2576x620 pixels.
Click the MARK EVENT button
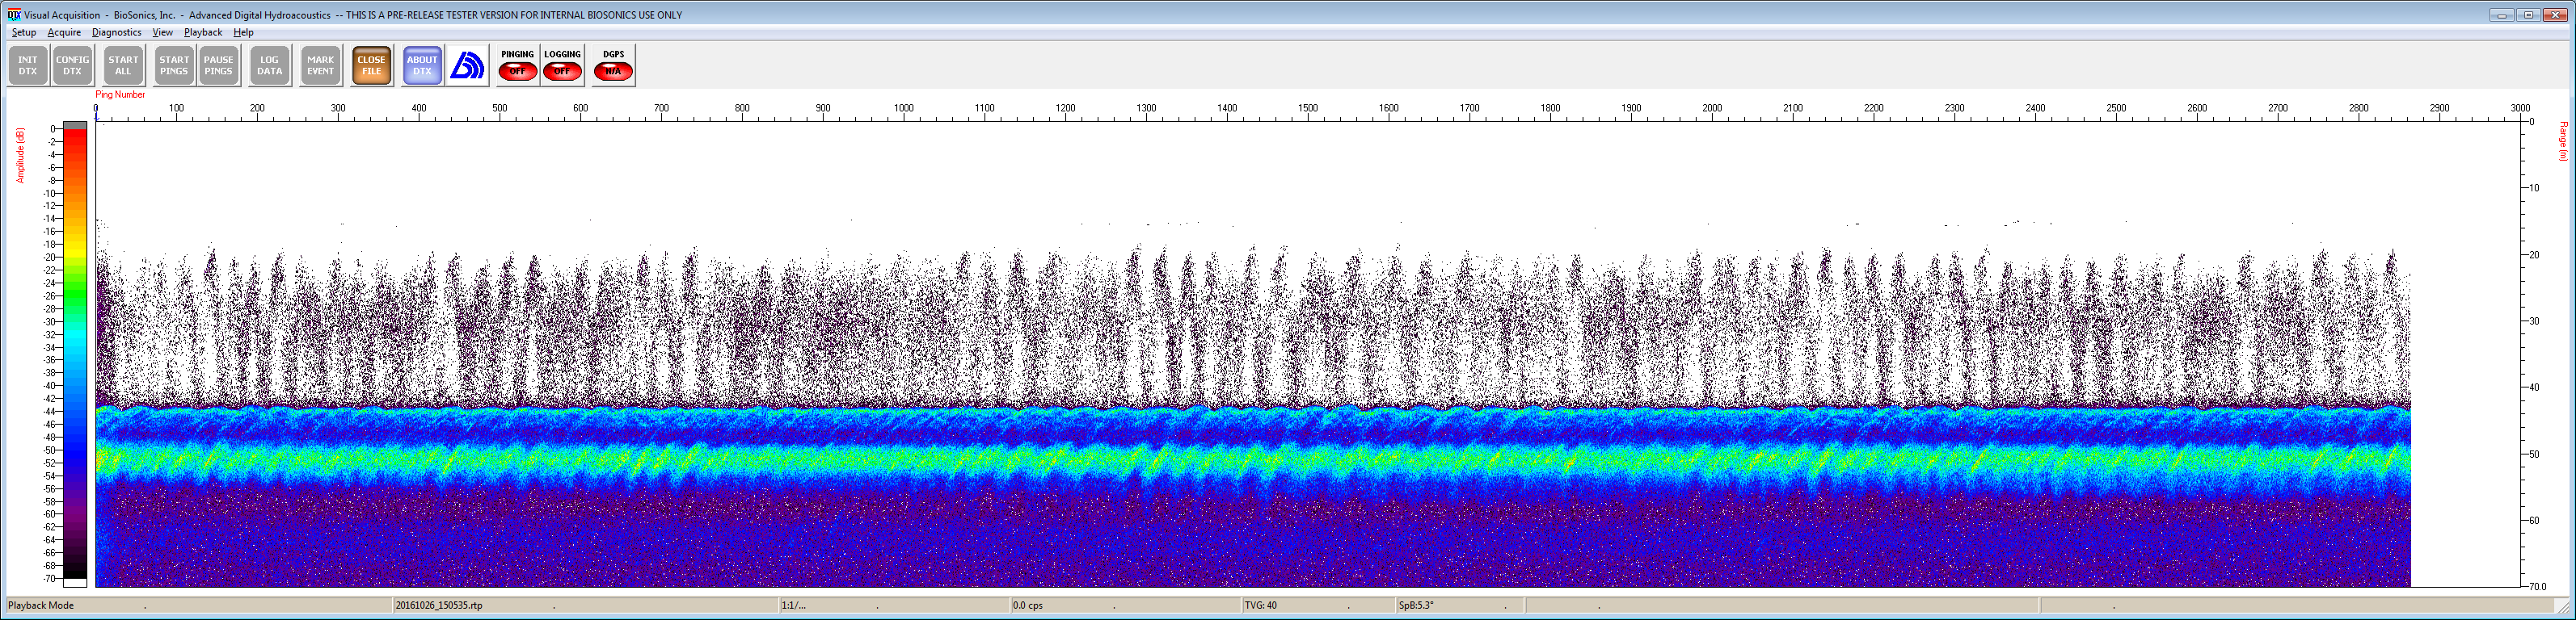(321, 66)
